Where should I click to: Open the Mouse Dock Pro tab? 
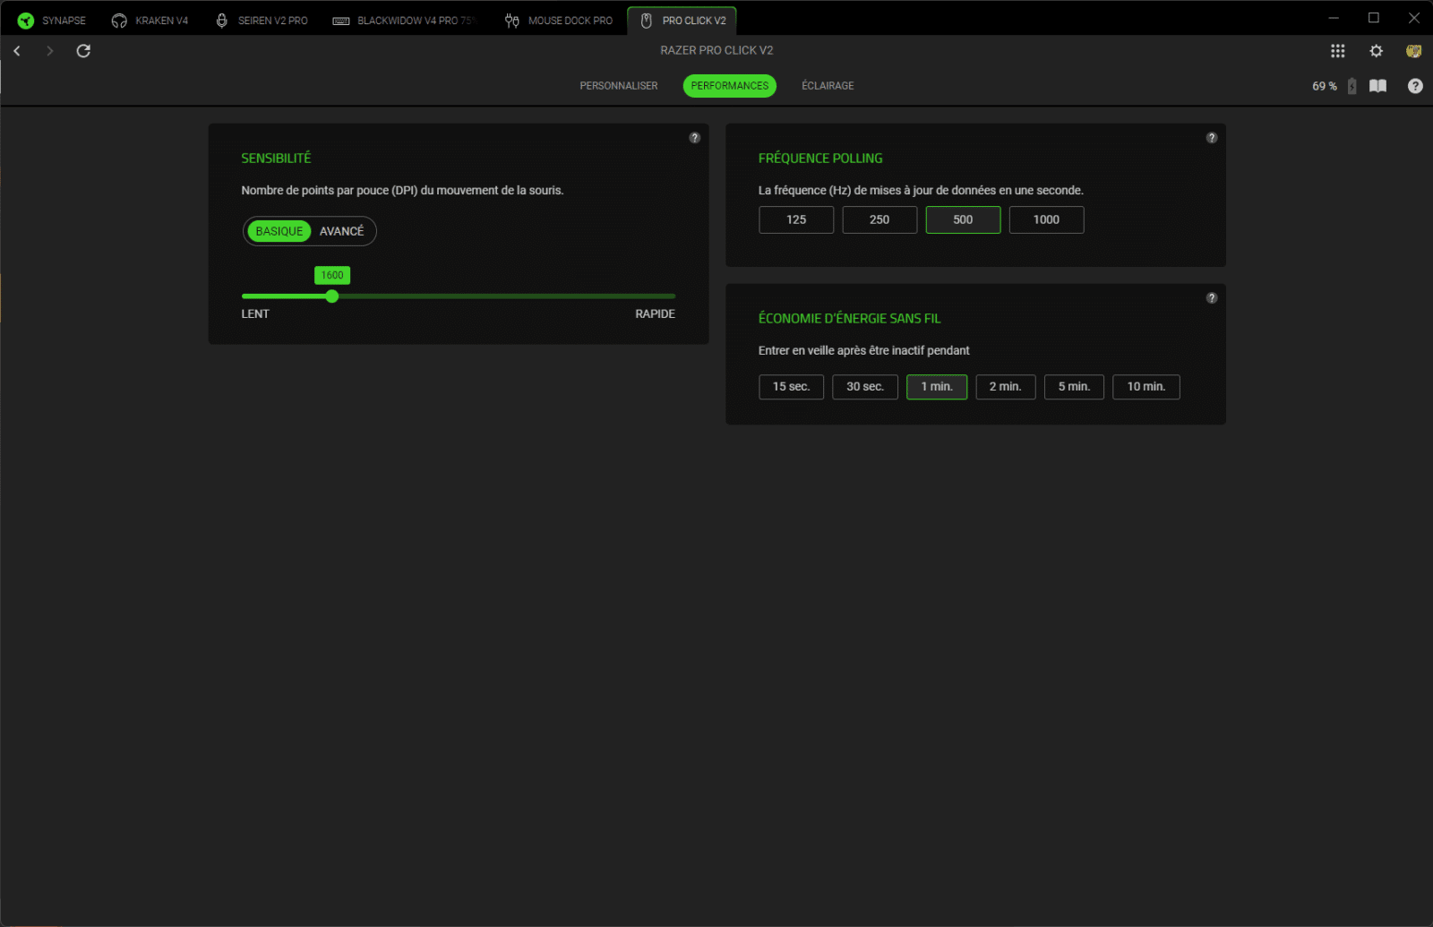click(x=559, y=21)
